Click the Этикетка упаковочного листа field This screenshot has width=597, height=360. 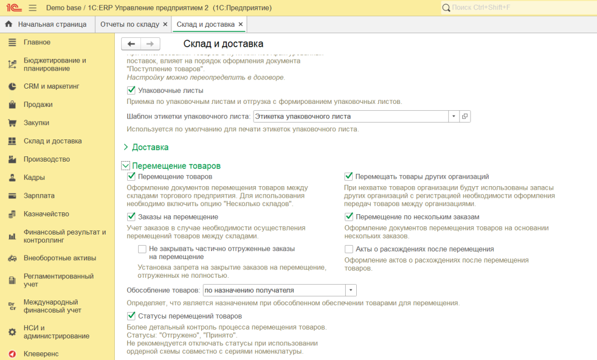pos(350,116)
